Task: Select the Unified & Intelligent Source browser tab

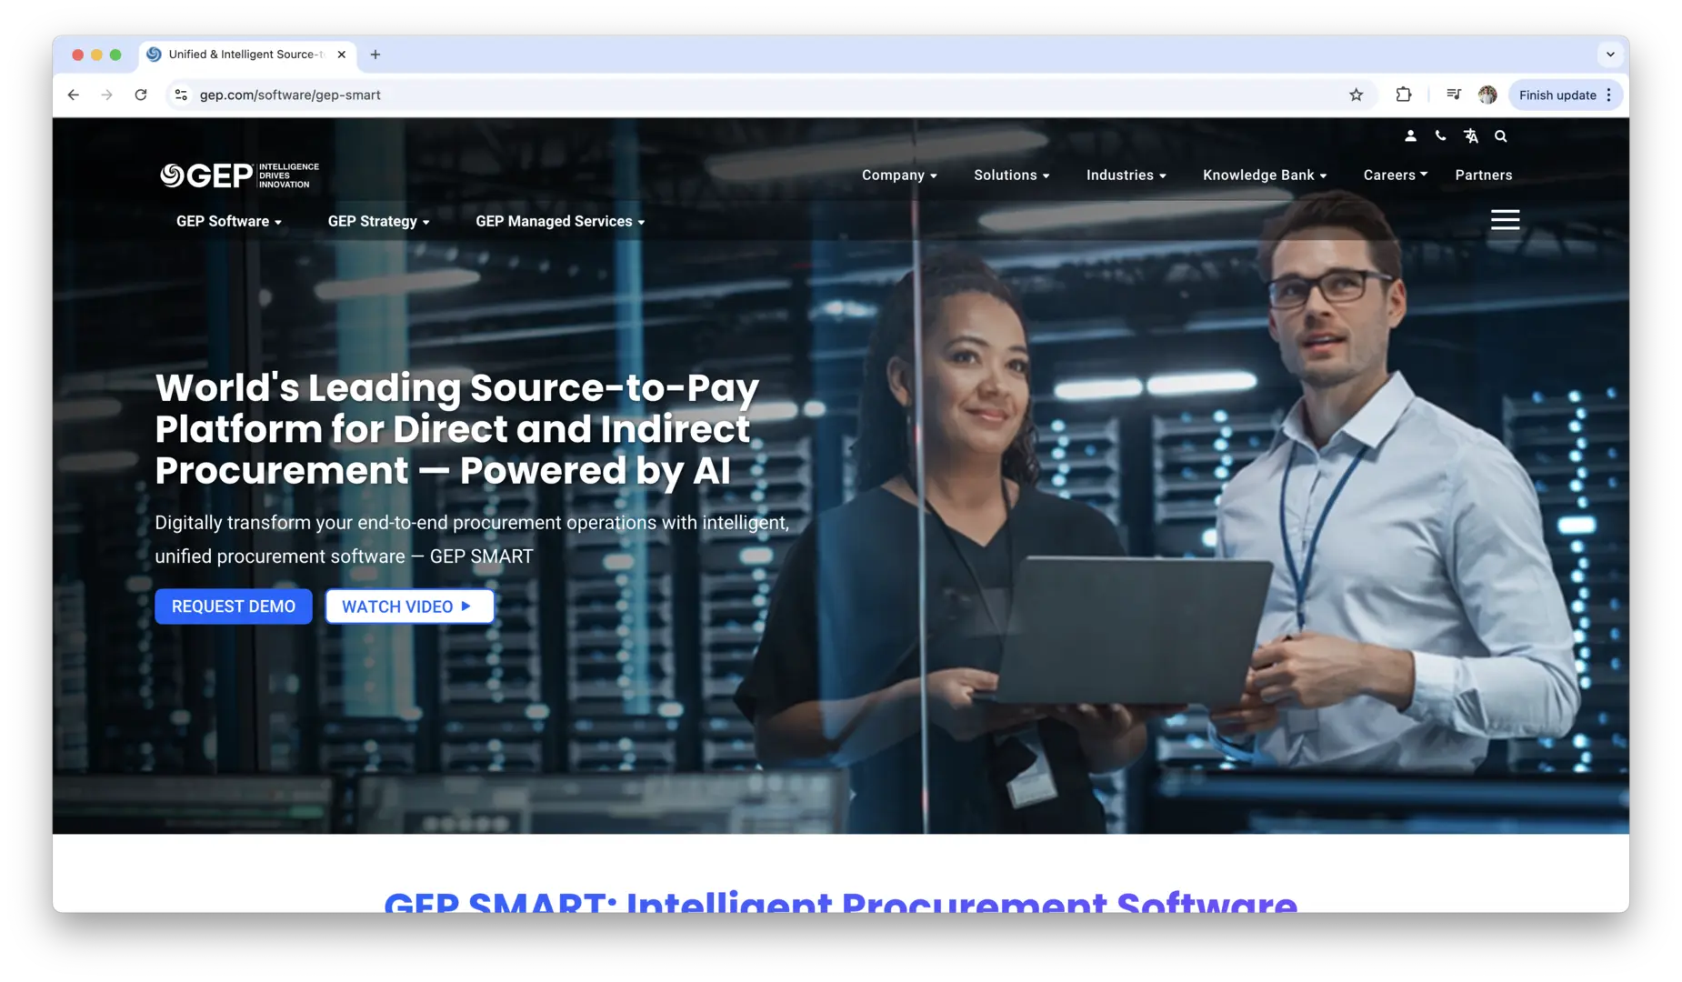Action: tap(247, 55)
